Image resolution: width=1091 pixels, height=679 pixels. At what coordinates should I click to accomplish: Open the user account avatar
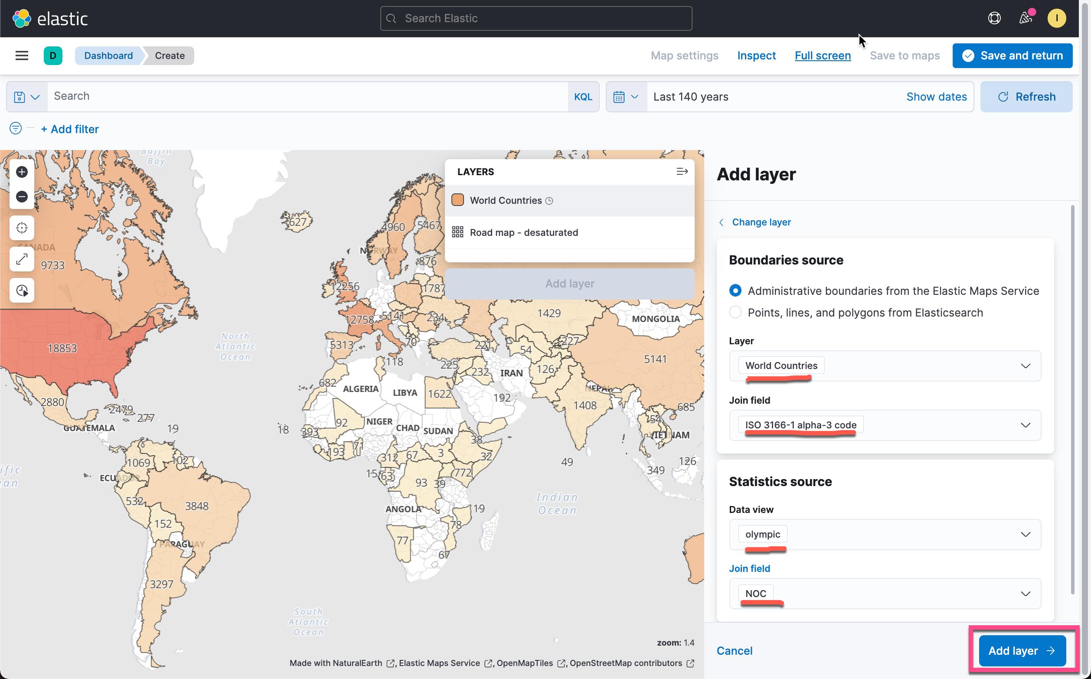point(1056,18)
